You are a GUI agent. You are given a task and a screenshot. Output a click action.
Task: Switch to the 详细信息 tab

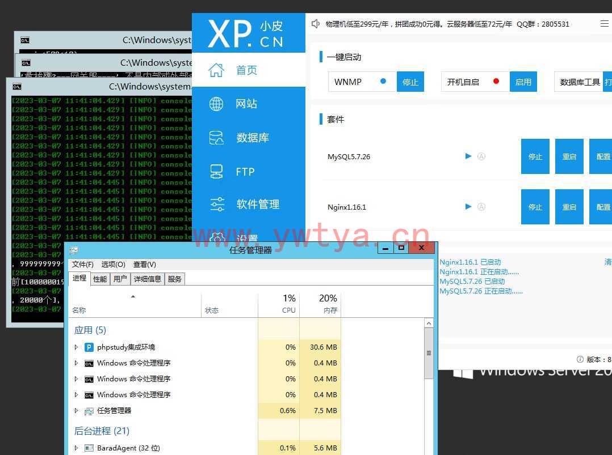point(147,279)
